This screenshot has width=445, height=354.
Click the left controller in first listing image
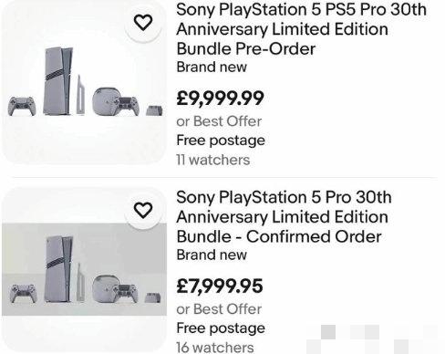point(22,106)
